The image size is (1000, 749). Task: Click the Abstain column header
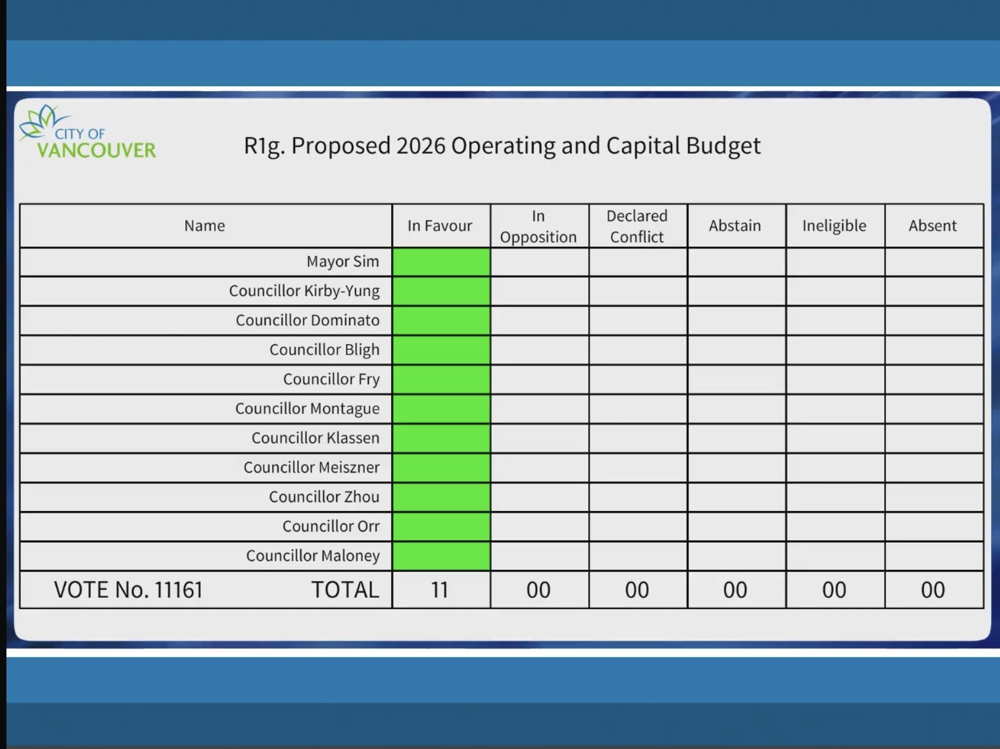pyautogui.click(x=735, y=226)
